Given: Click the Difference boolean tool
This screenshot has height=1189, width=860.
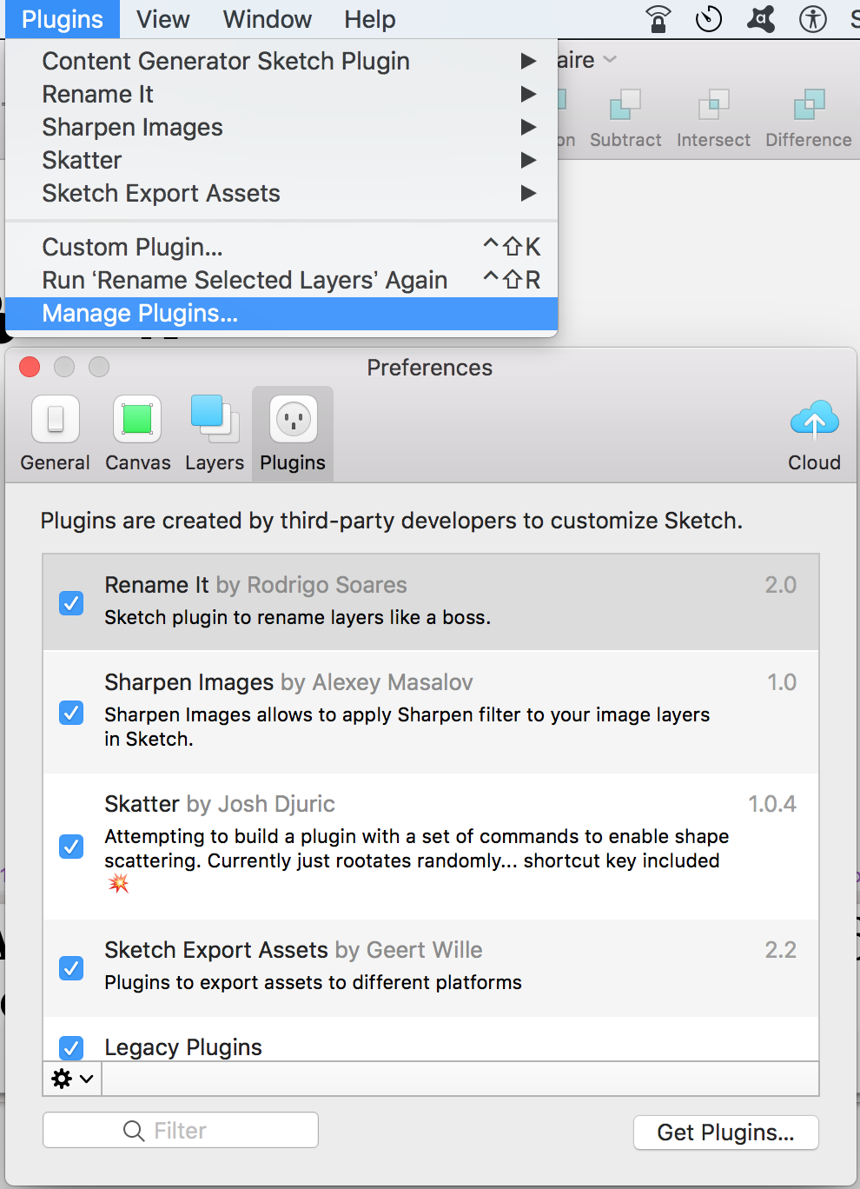Looking at the screenshot, I should (809, 118).
